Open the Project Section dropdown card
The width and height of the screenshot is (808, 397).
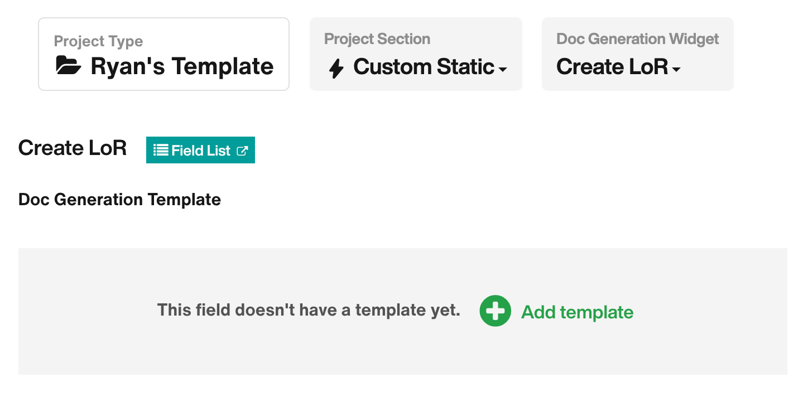[416, 54]
